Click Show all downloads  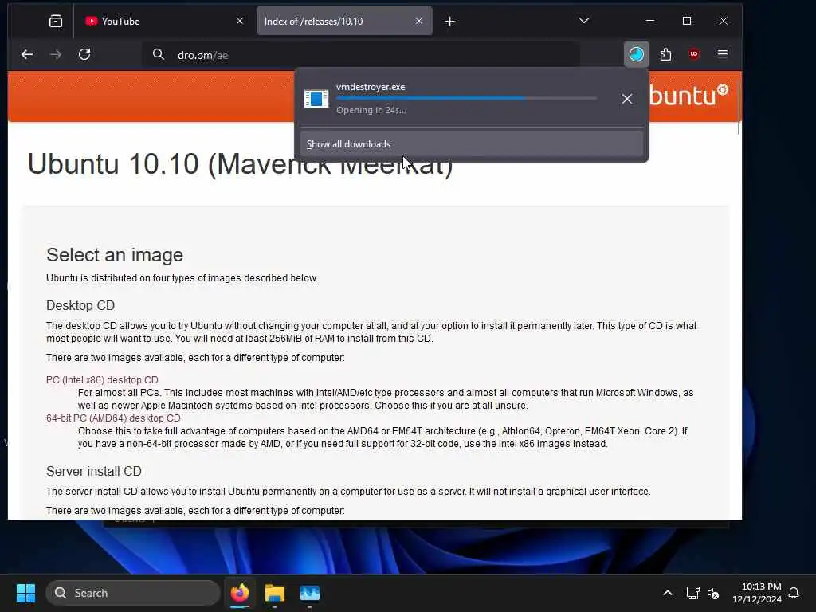coord(472,144)
